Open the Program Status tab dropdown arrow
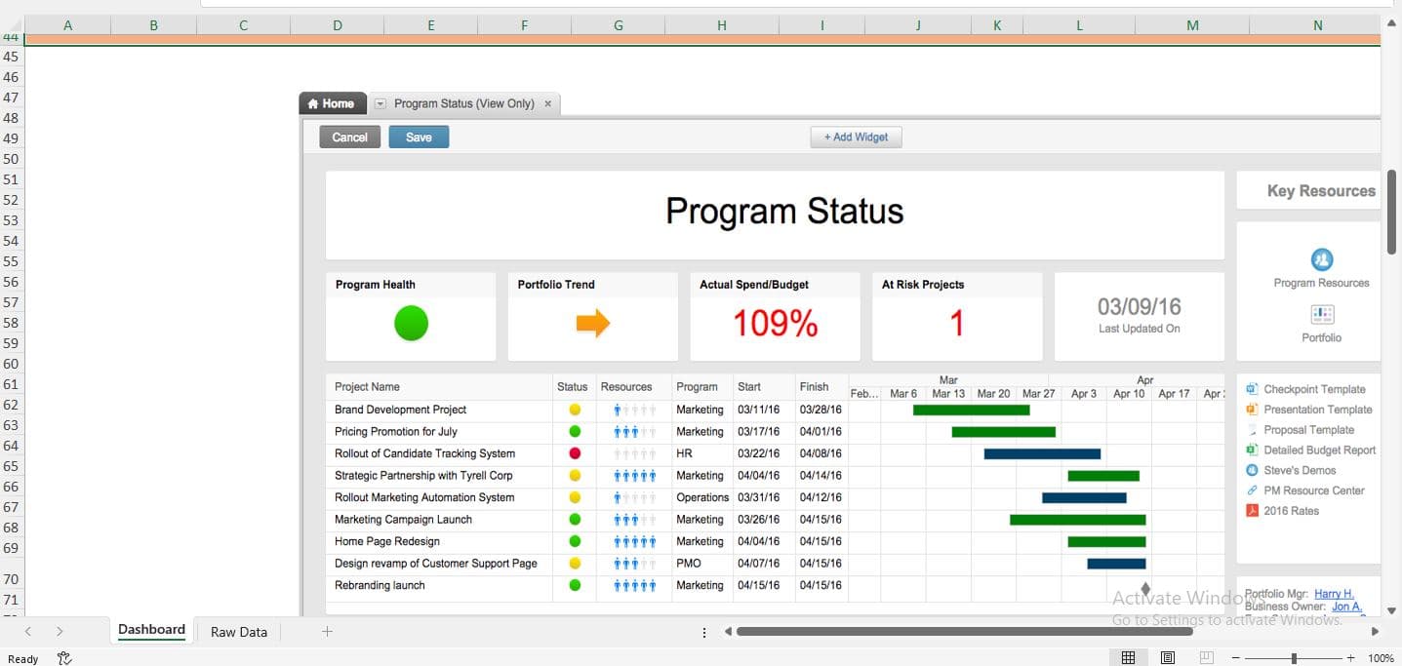 (381, 104)
